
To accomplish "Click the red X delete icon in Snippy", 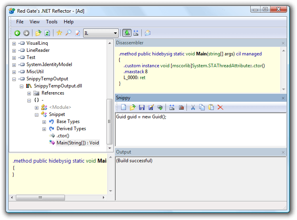I will click(220, 107).
